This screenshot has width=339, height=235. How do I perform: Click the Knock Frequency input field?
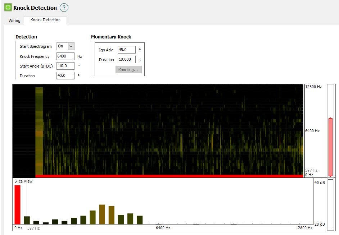click(65, 56)
